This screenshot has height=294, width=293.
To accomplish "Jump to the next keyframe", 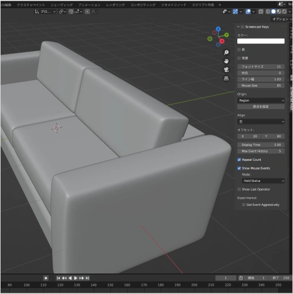I will tap(81, 278).
